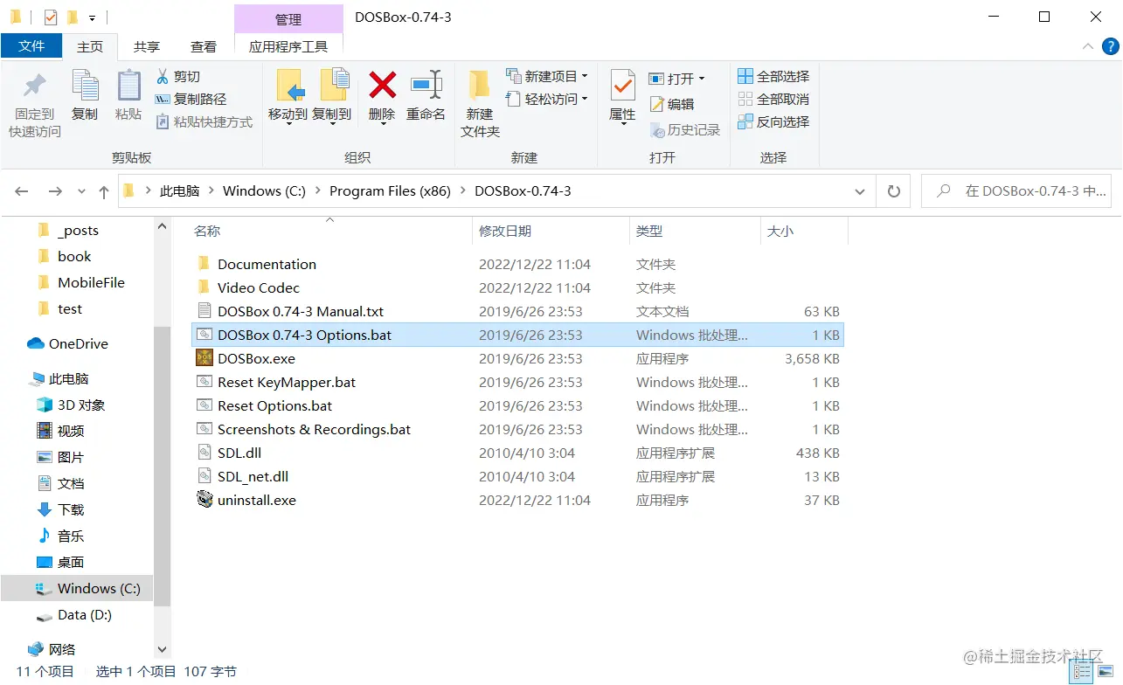
Task: Select the SDL_net.dll file
Action: click(517, 476)
